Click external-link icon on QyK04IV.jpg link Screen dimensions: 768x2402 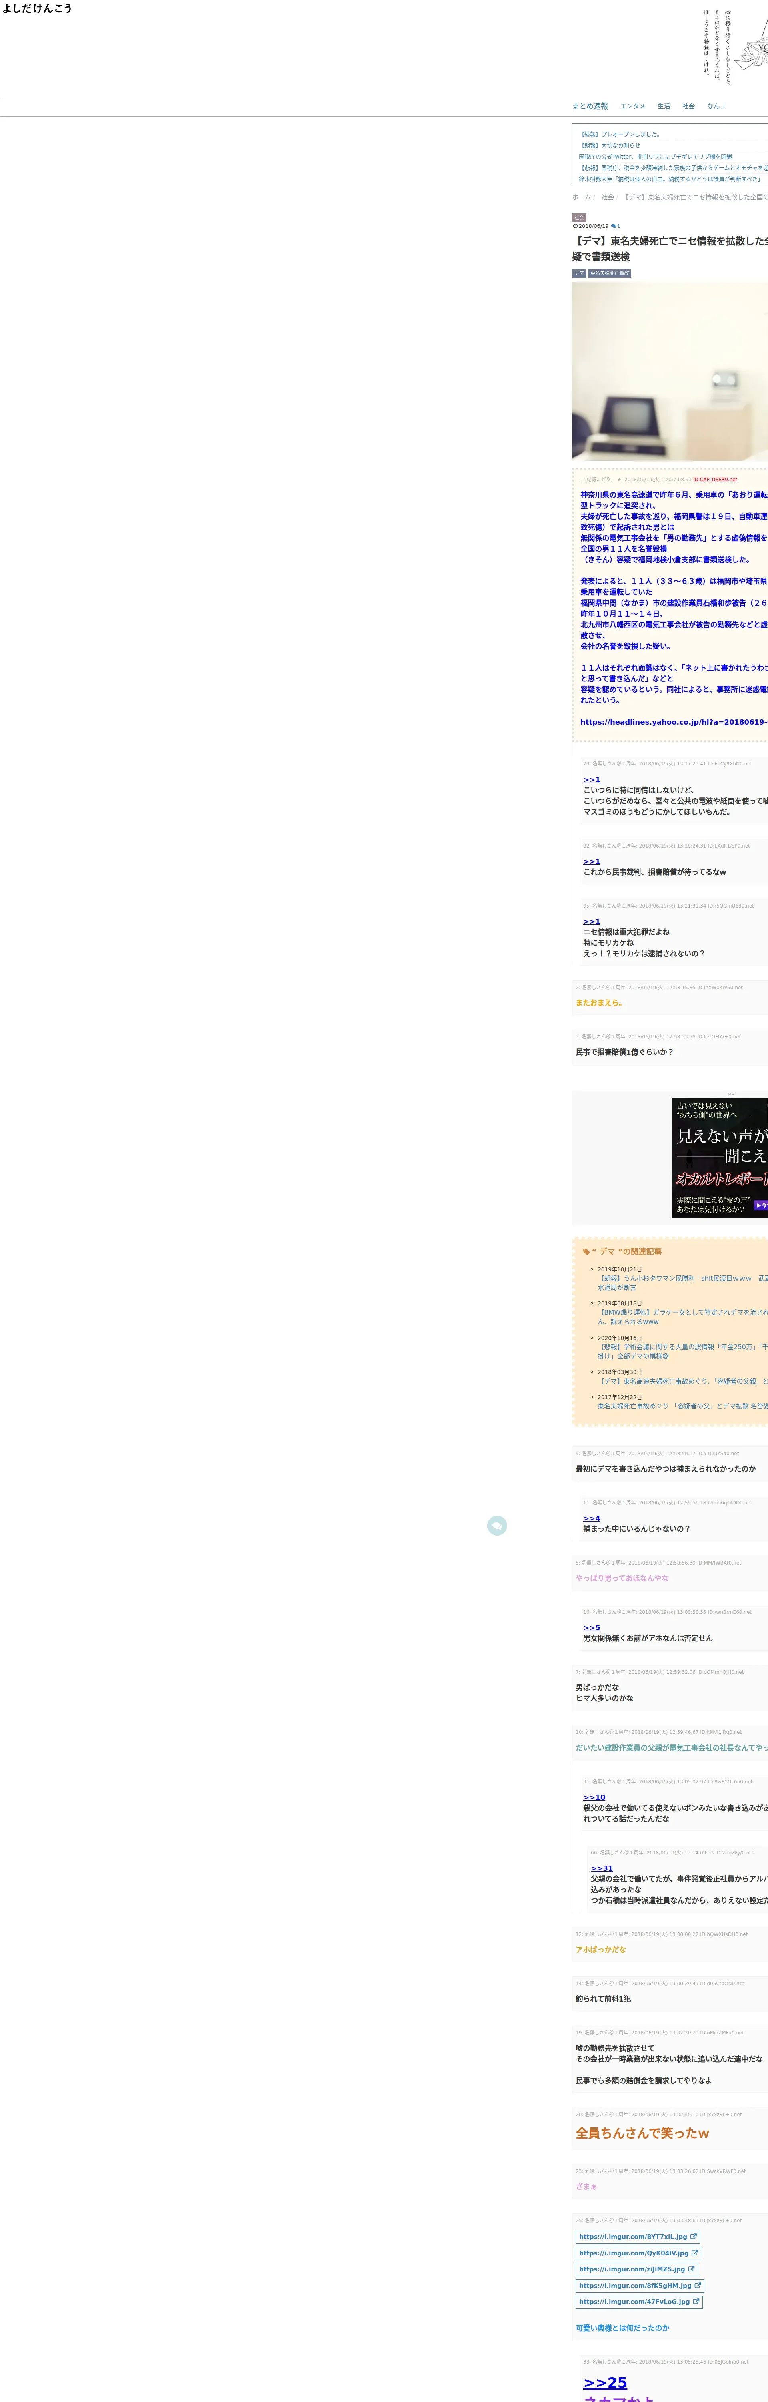click(694, 2253)
